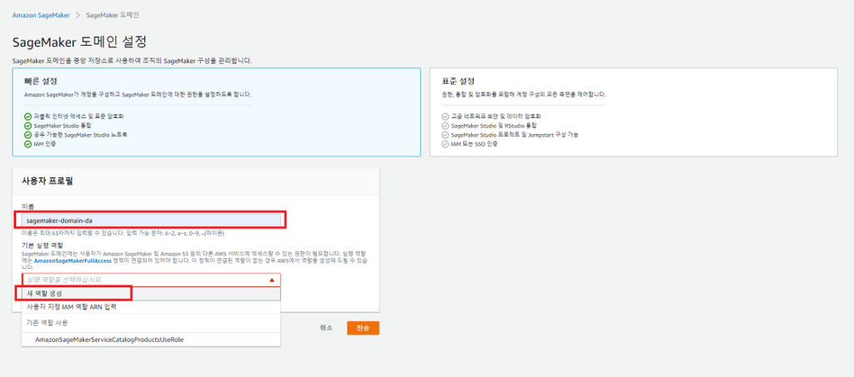The width and height of the screenshot is (854, 377).
Task: Click green check icon next to SageMaker Studio 통합
Action: [28, 126]
